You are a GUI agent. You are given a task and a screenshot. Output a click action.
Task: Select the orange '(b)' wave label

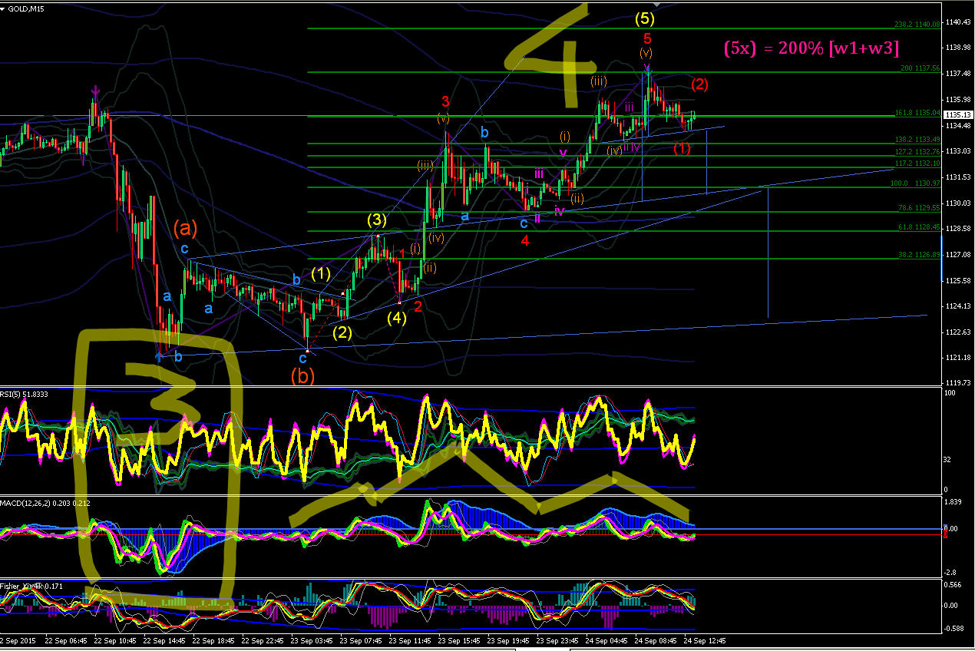point(302,376)
